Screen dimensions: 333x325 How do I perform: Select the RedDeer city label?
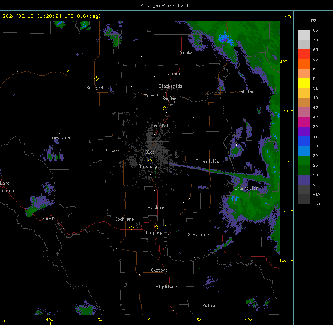tap(170, 98)
